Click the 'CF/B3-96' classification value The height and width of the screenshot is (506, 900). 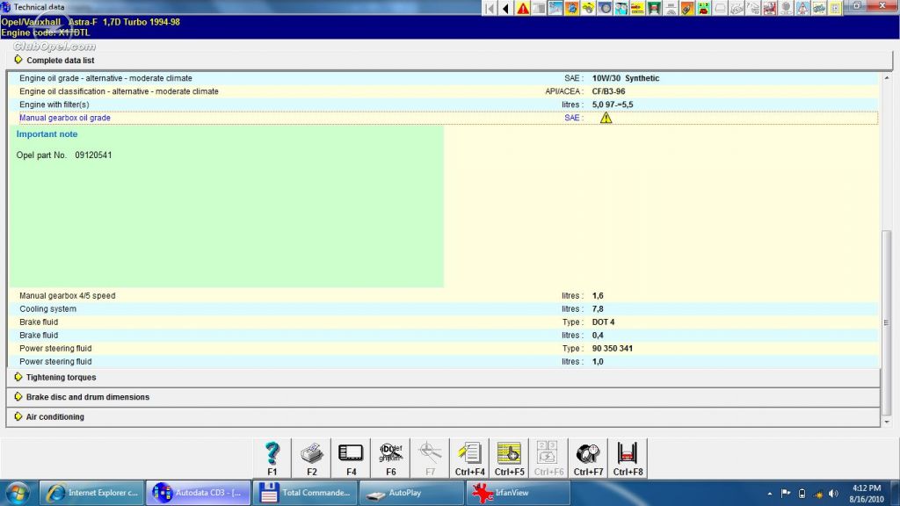click(x=608, y=91)
